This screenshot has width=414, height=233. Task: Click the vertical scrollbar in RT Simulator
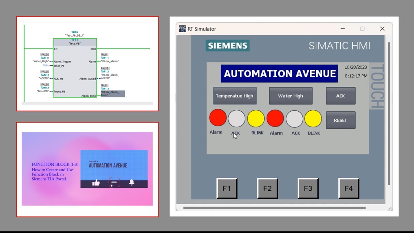389,113
